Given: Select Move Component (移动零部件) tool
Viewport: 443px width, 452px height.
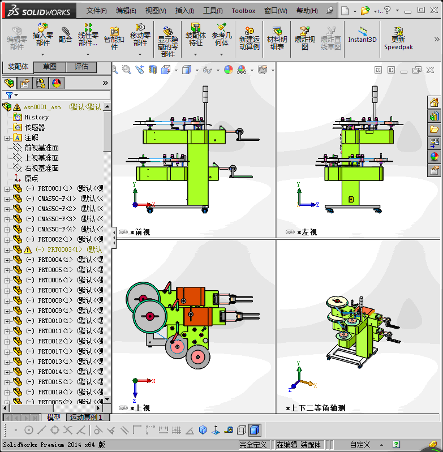Looking at the screenshot, I should [140, 35].
